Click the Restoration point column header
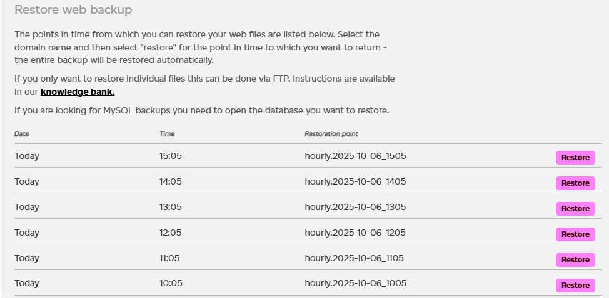Image resolution: width=609 pixels, height=298 pixels. [x=331, y=133]
